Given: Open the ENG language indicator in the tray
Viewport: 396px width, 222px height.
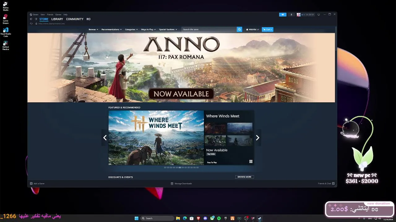Looking at the screenshot, I should point(370,218).
